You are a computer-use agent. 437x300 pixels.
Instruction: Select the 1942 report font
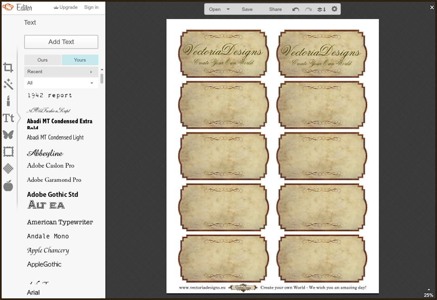click(x=50, y=96)
